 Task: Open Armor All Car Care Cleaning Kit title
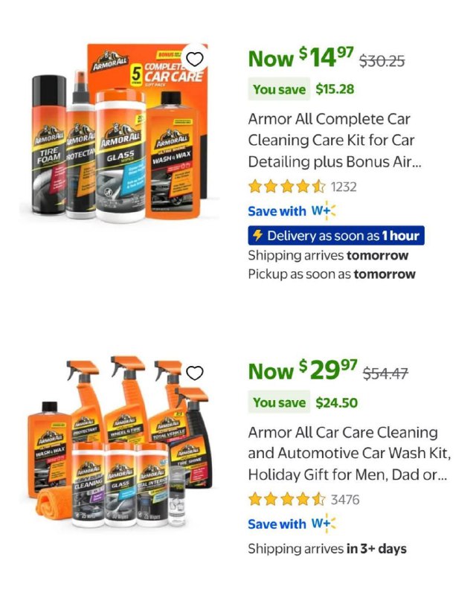pos(350,454)
